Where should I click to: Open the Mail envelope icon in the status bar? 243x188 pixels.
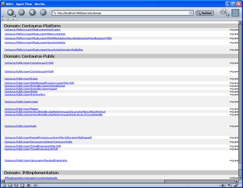10,185
